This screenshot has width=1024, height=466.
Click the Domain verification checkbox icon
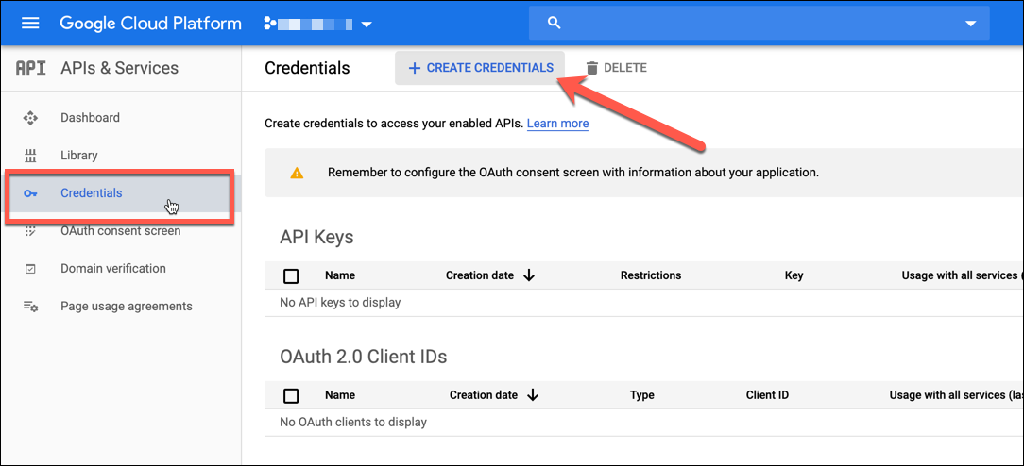point(30,269)
